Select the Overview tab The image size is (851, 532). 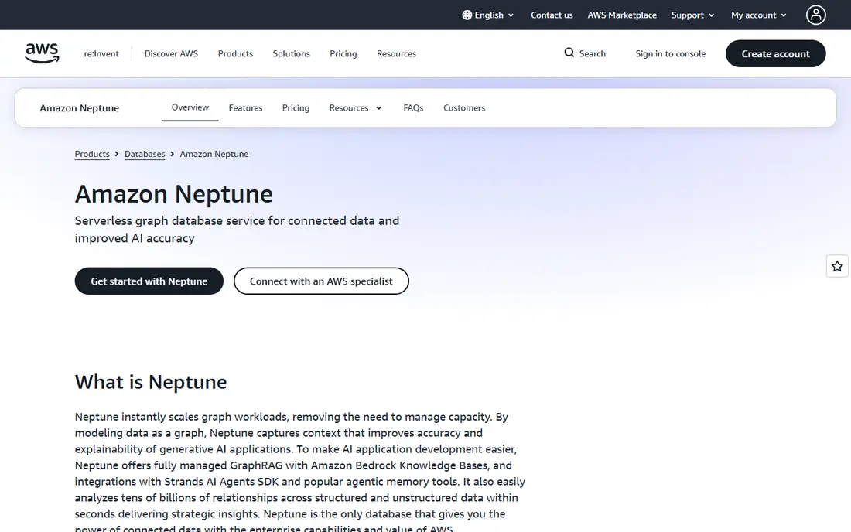pyautogui.click(x=190, y=107)
